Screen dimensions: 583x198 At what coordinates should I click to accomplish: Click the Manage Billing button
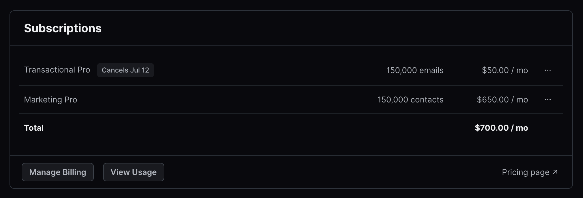tap(58, 172)
